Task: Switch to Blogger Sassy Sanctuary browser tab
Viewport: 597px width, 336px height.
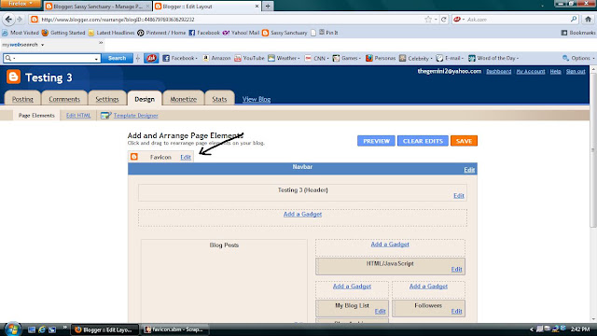Action: [x=97, y=7]
